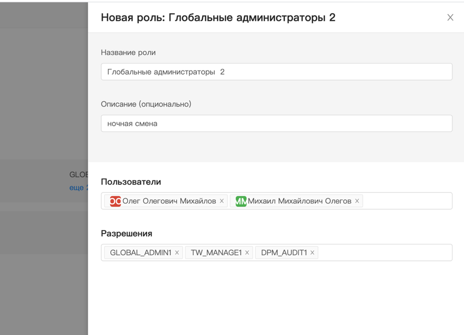Screen dimensions: 464x335
Task: Remove the GLOBAL_ADMIN1 permission
Action: [x=177, y=253]
